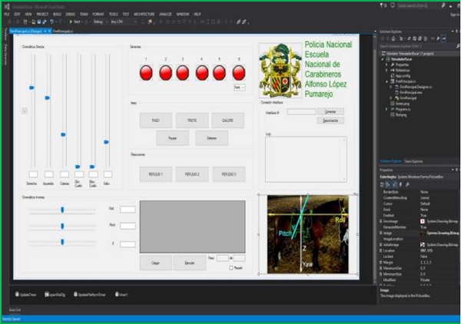Click the Home icon in Solution Explorer
This screenshot has height=324, width=461.
pyautogui.click(x=392, y=39)
